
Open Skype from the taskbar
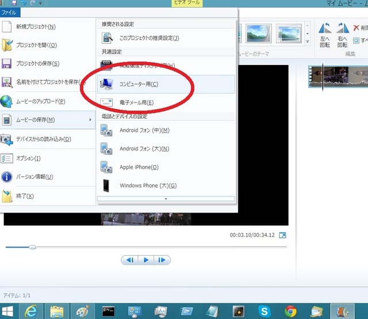pyautogui.click(x=264, y=312)
